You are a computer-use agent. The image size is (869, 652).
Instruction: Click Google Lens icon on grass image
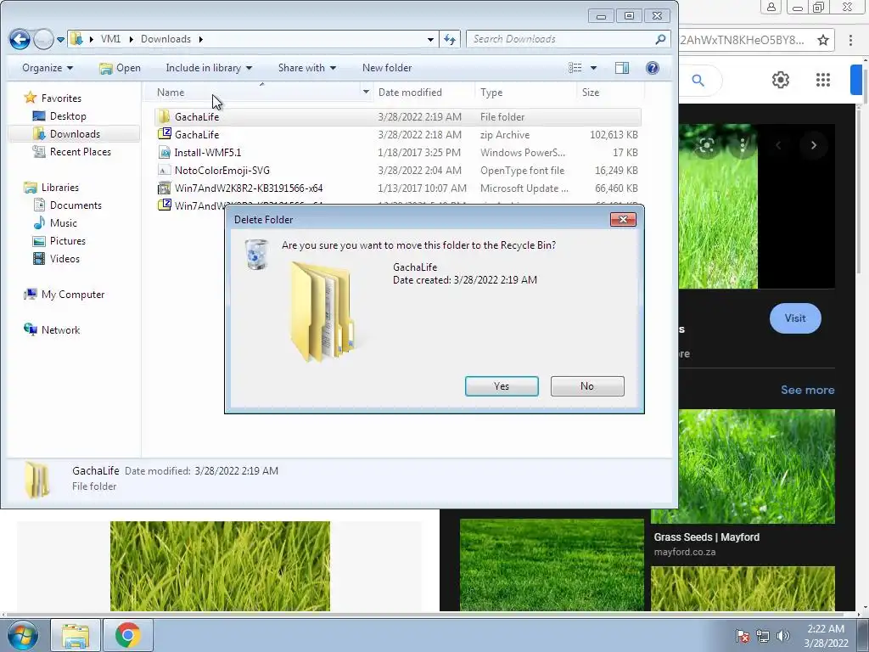coord(706,145)
